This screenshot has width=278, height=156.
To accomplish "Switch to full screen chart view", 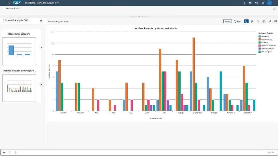I will point(264,21).
